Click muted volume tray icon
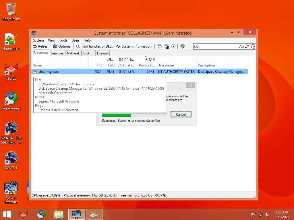The image size is (294, 220). point(267,214)
